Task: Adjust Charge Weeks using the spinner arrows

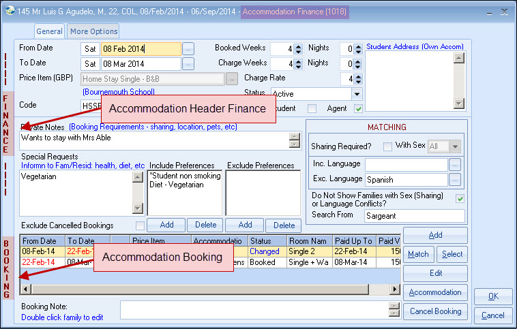Action: 298,64
